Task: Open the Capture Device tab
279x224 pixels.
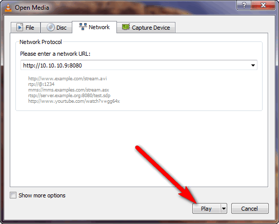Action: tap(146, 27)
